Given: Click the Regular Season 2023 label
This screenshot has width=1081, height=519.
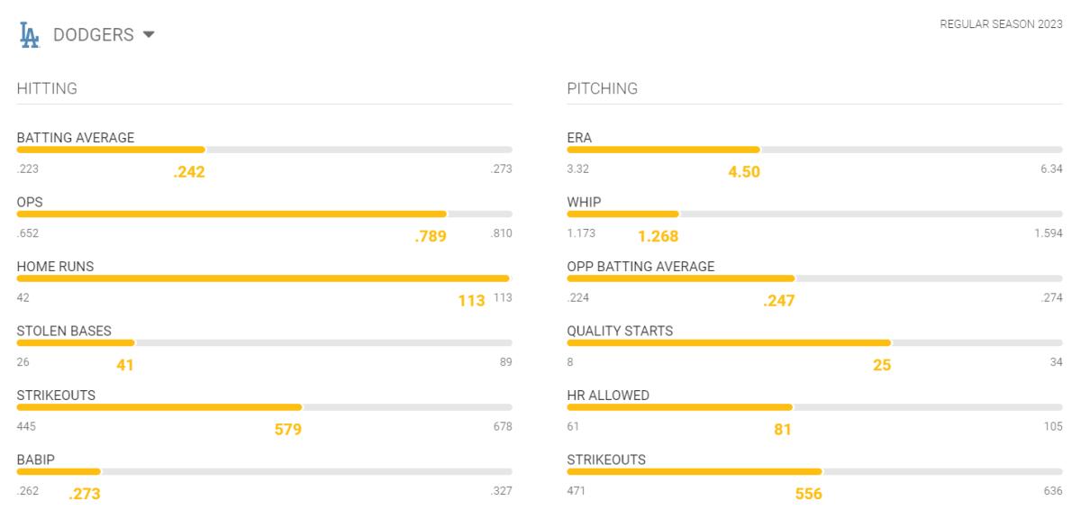Looking at the screenshot, I should coord(1001,24).
